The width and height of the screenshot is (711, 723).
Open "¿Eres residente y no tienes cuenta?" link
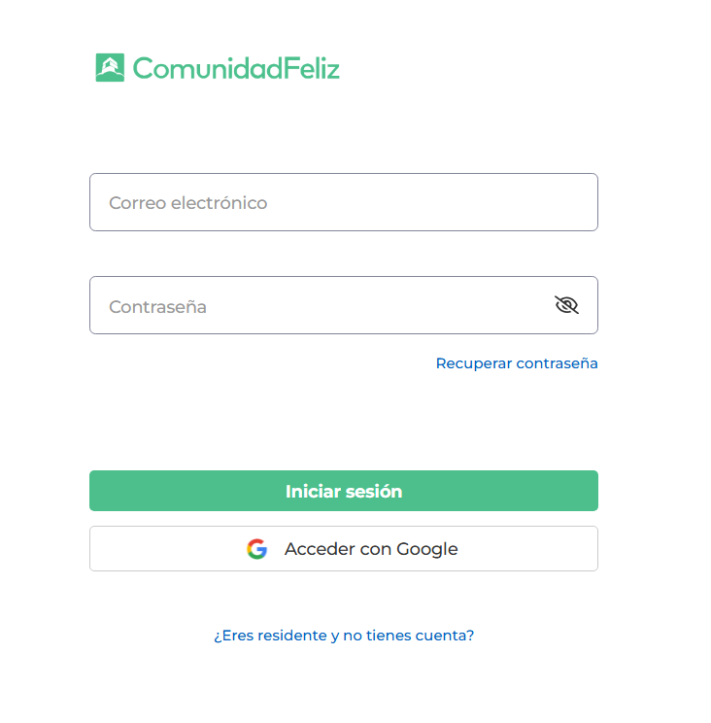(x=344, y=636)
